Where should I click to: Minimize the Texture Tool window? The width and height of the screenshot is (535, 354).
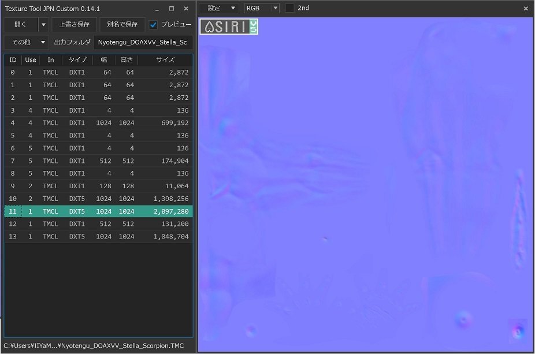click(157, 9)
